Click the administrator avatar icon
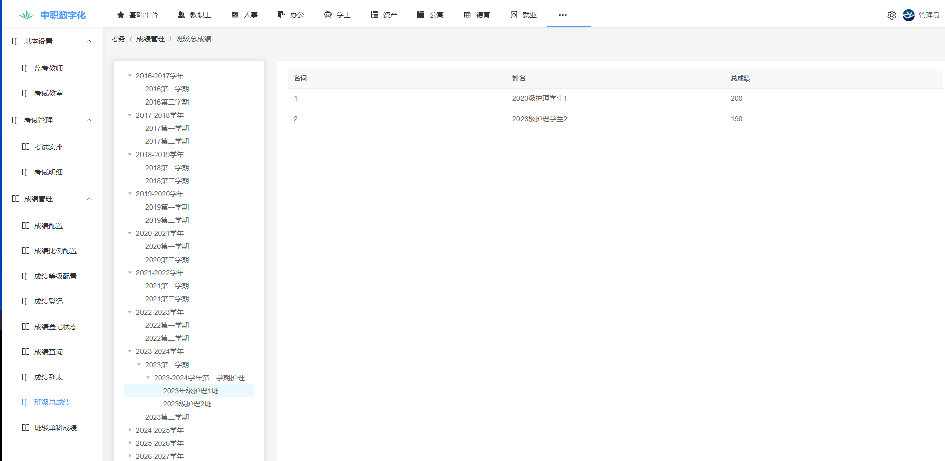Screen dimensions: 945x461 908,15
